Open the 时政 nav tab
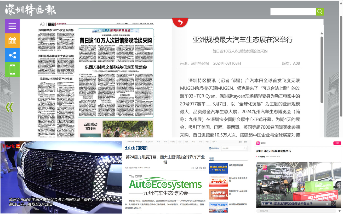The image size is (343, 214). click(x=158, y=142)
